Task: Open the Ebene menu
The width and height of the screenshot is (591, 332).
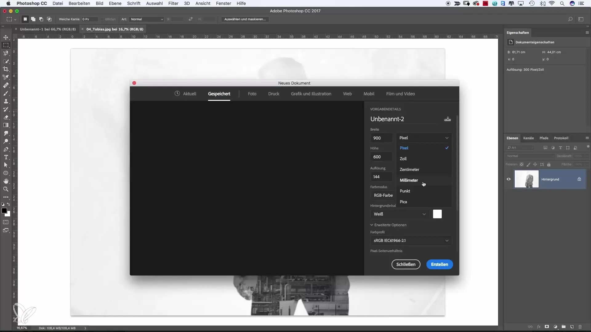Action: (x=115, y=3)
